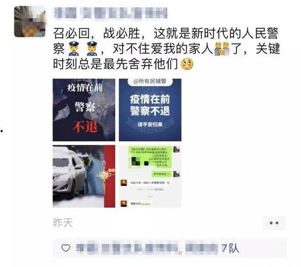Open the snowy police car photo
The image size is (301, 267).
click(84, 176)
